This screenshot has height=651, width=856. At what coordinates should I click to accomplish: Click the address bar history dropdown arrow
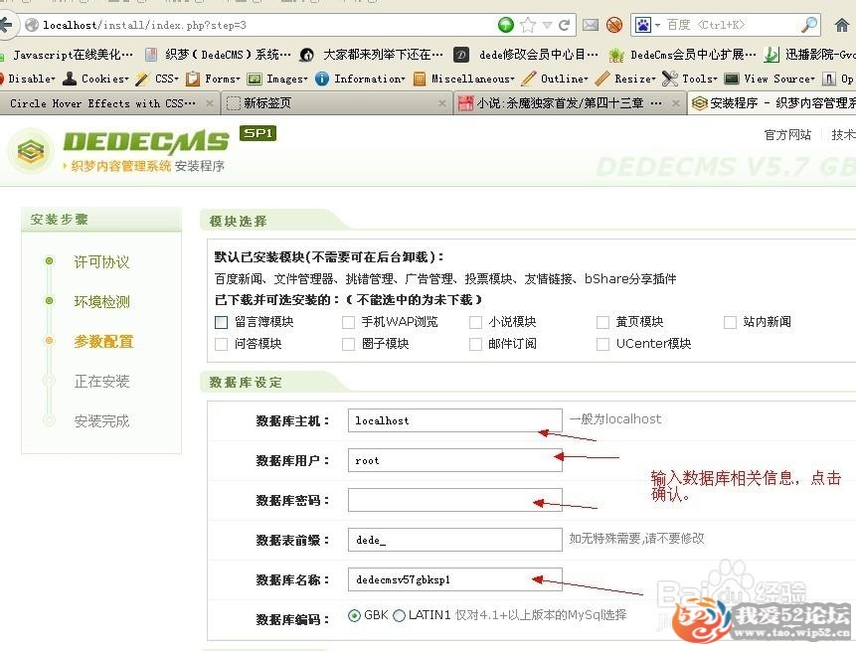(547, 25)
